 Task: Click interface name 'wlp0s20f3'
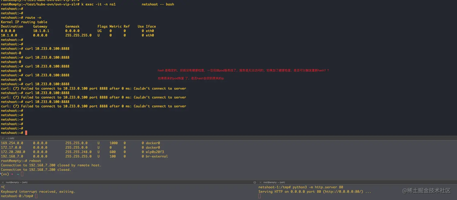(155, 152)
